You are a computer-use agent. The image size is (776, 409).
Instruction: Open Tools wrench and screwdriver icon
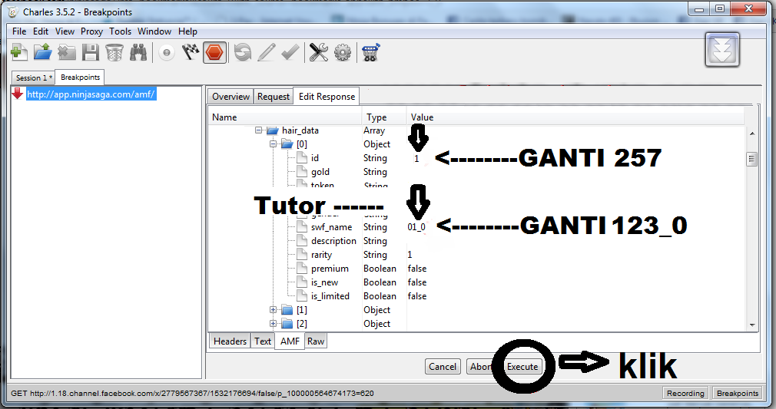pyautogui.click(x=319, y=52)
